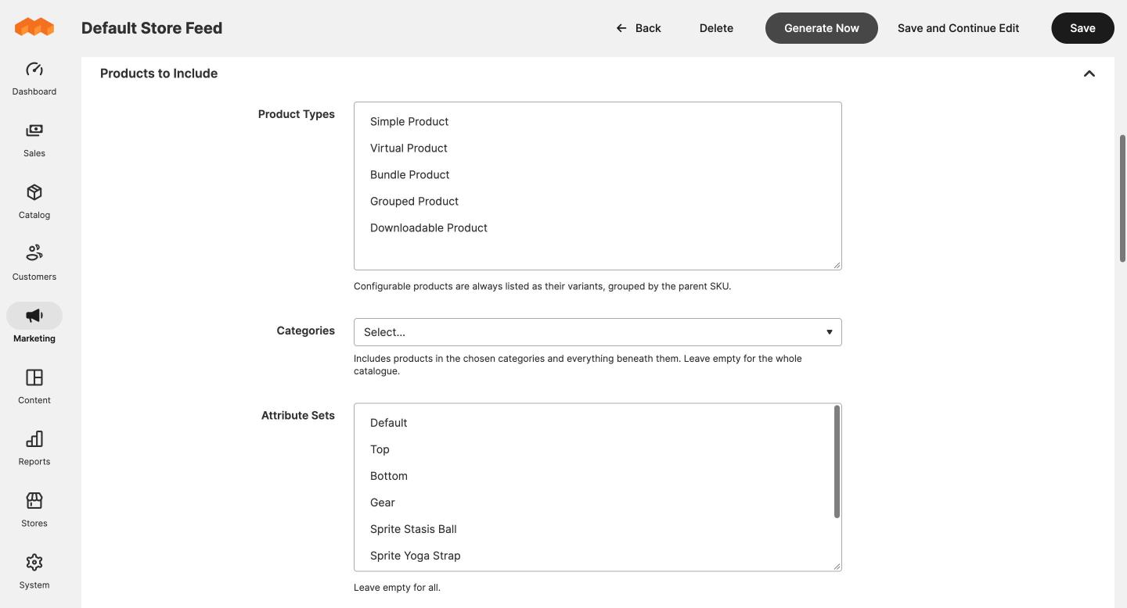Screen dimensions: 1127x608
Task: Open the Sales menu
Action: pyautogui.click(x=34, y=141)
